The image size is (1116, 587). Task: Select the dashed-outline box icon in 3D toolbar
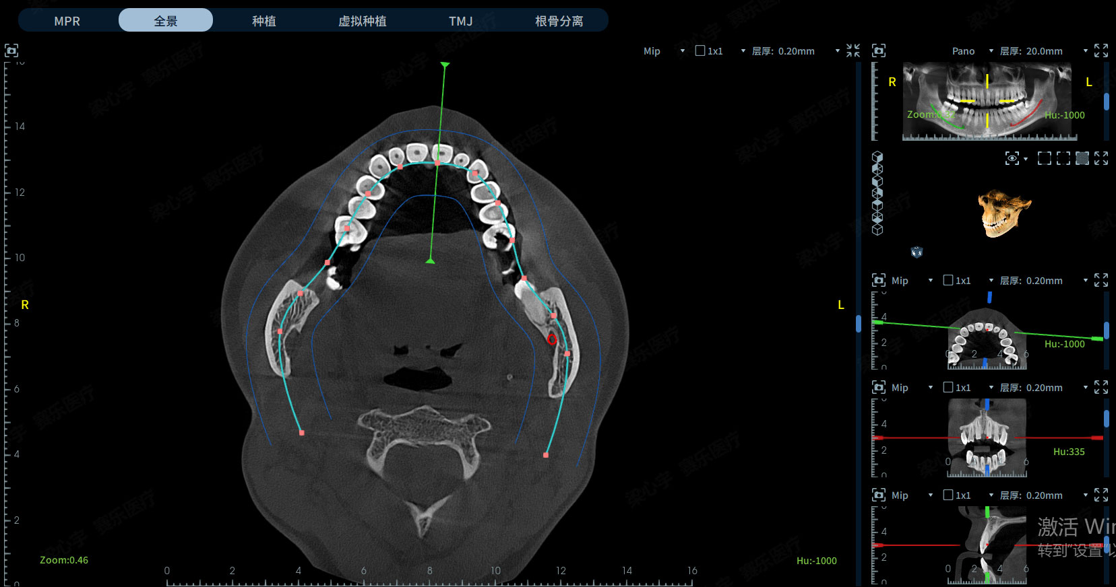pos(1063,158)
